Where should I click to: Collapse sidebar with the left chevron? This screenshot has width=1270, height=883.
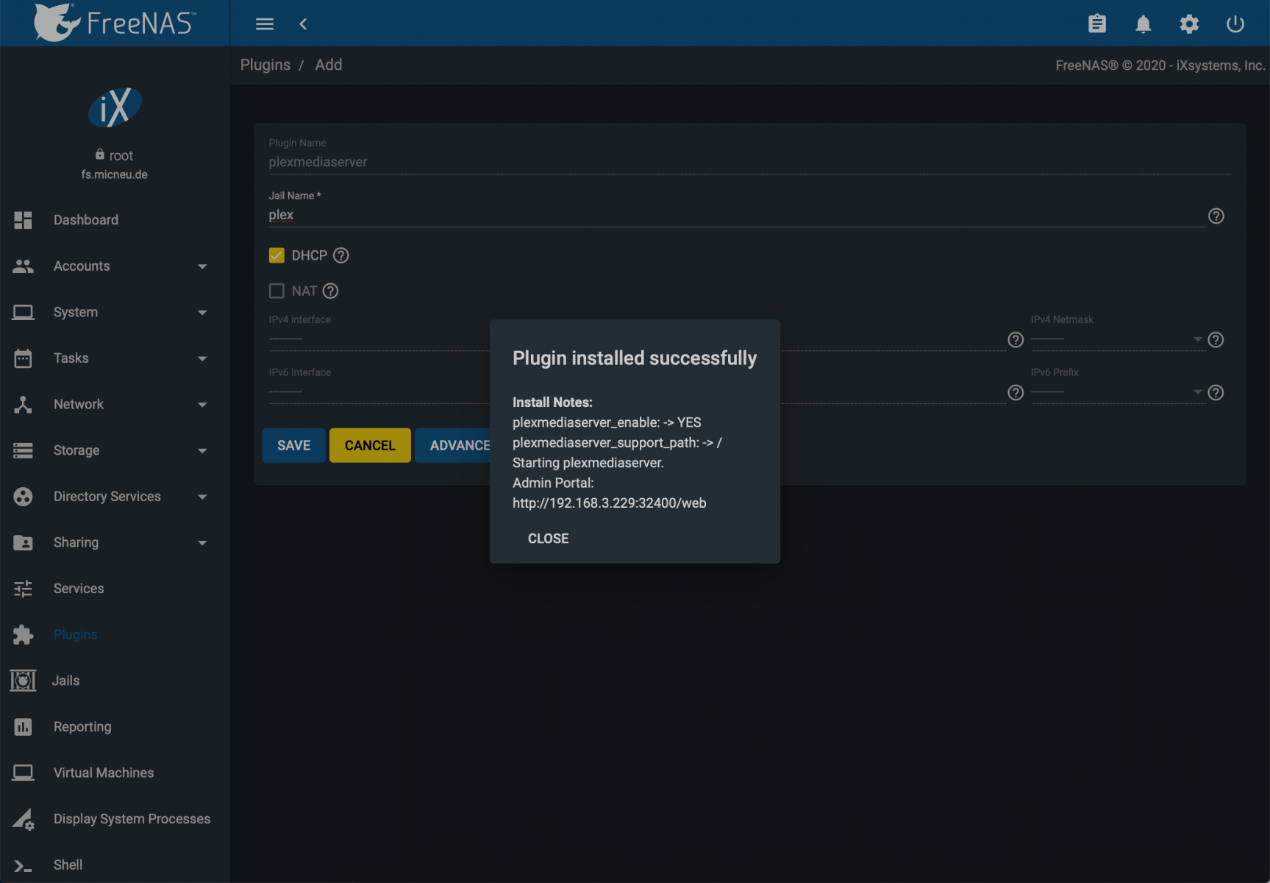tap(303, 24)
